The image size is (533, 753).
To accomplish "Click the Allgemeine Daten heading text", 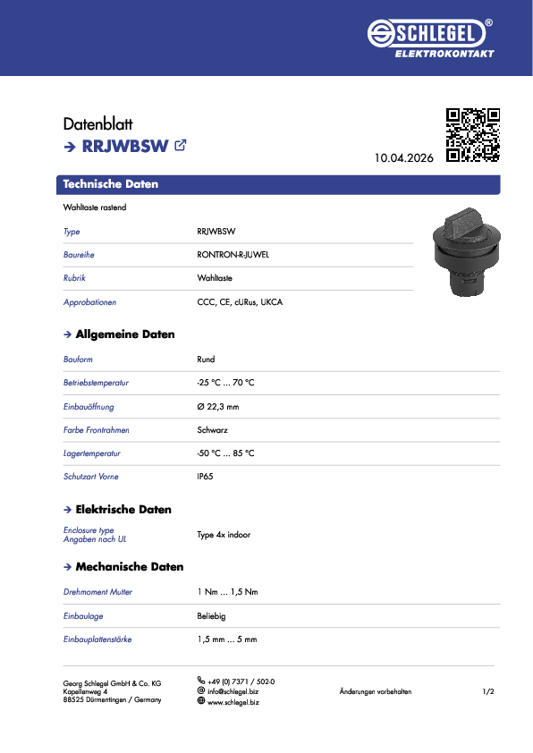I will tap(125, 334).
